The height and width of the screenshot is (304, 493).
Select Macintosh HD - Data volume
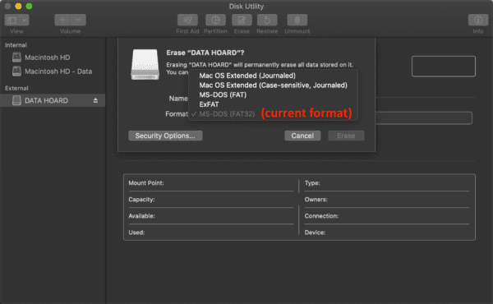58,71
